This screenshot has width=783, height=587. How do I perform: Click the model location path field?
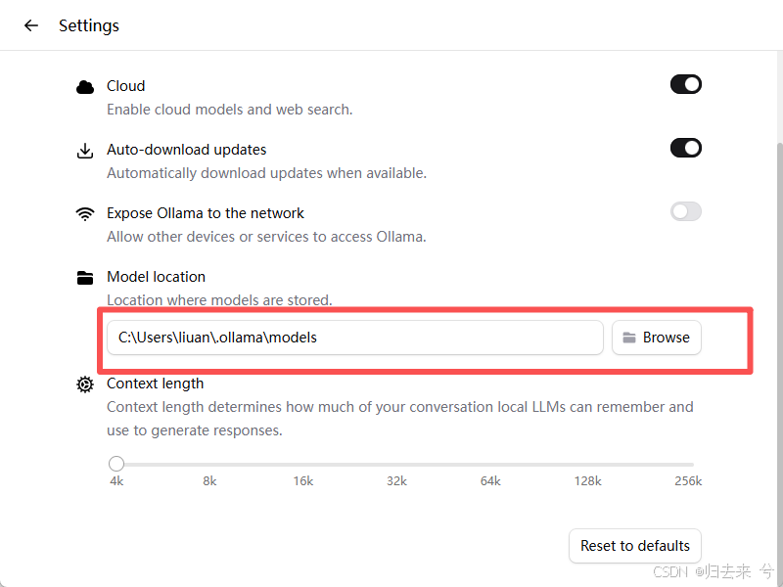coord(355,338)
